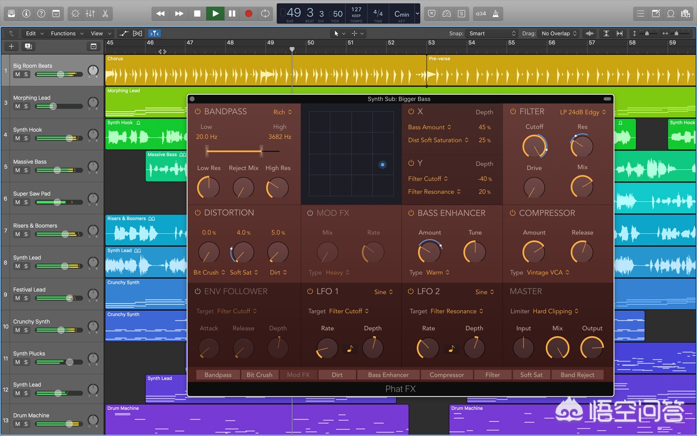Solo the Massive Bass track

[26, 170]
